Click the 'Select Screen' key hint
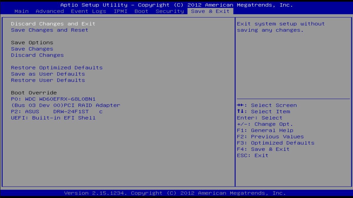 pyautogui.click(x=267, y=105)
